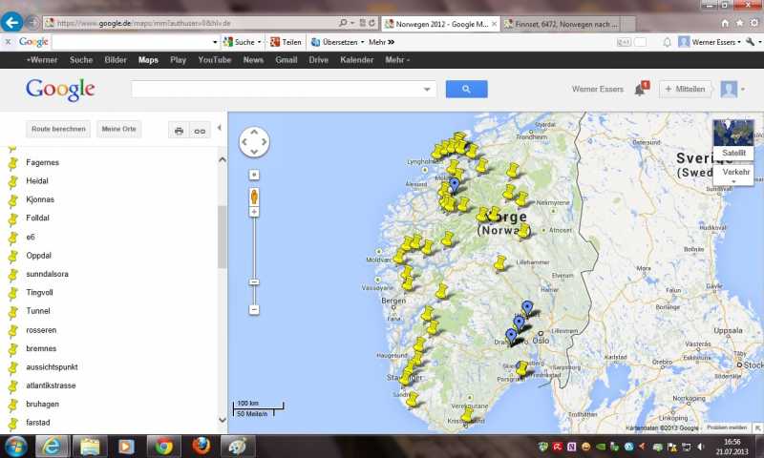This screenshot has height=458, width=764.
Task: Click the print icon in side panel
Action: 179,130
